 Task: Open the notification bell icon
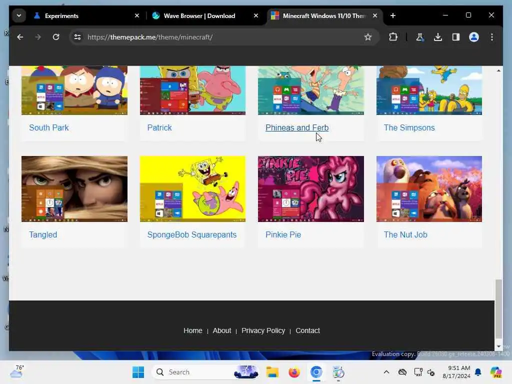point(478,372)
